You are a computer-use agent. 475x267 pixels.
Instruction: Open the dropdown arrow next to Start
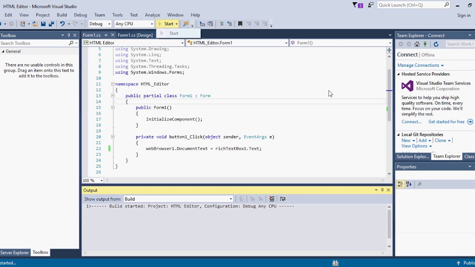click(x=177, y=24)
